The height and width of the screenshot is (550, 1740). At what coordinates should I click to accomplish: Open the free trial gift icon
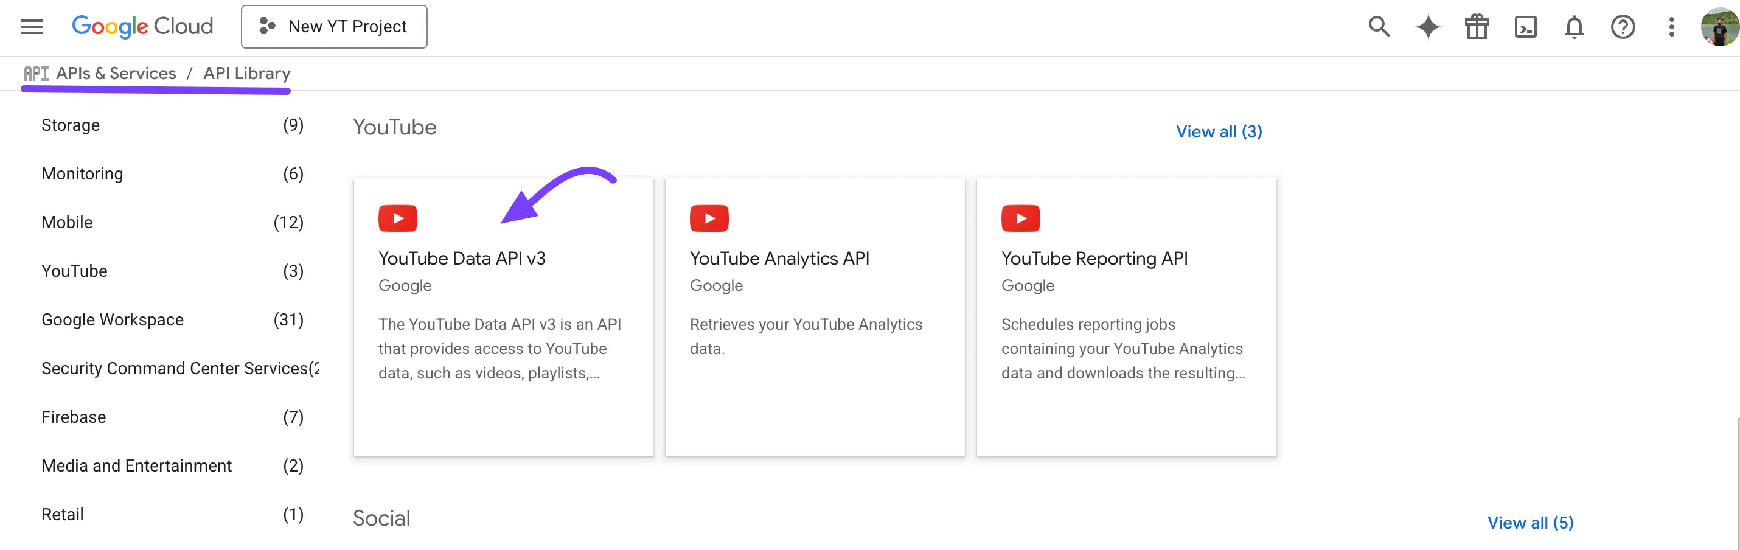1476,27
